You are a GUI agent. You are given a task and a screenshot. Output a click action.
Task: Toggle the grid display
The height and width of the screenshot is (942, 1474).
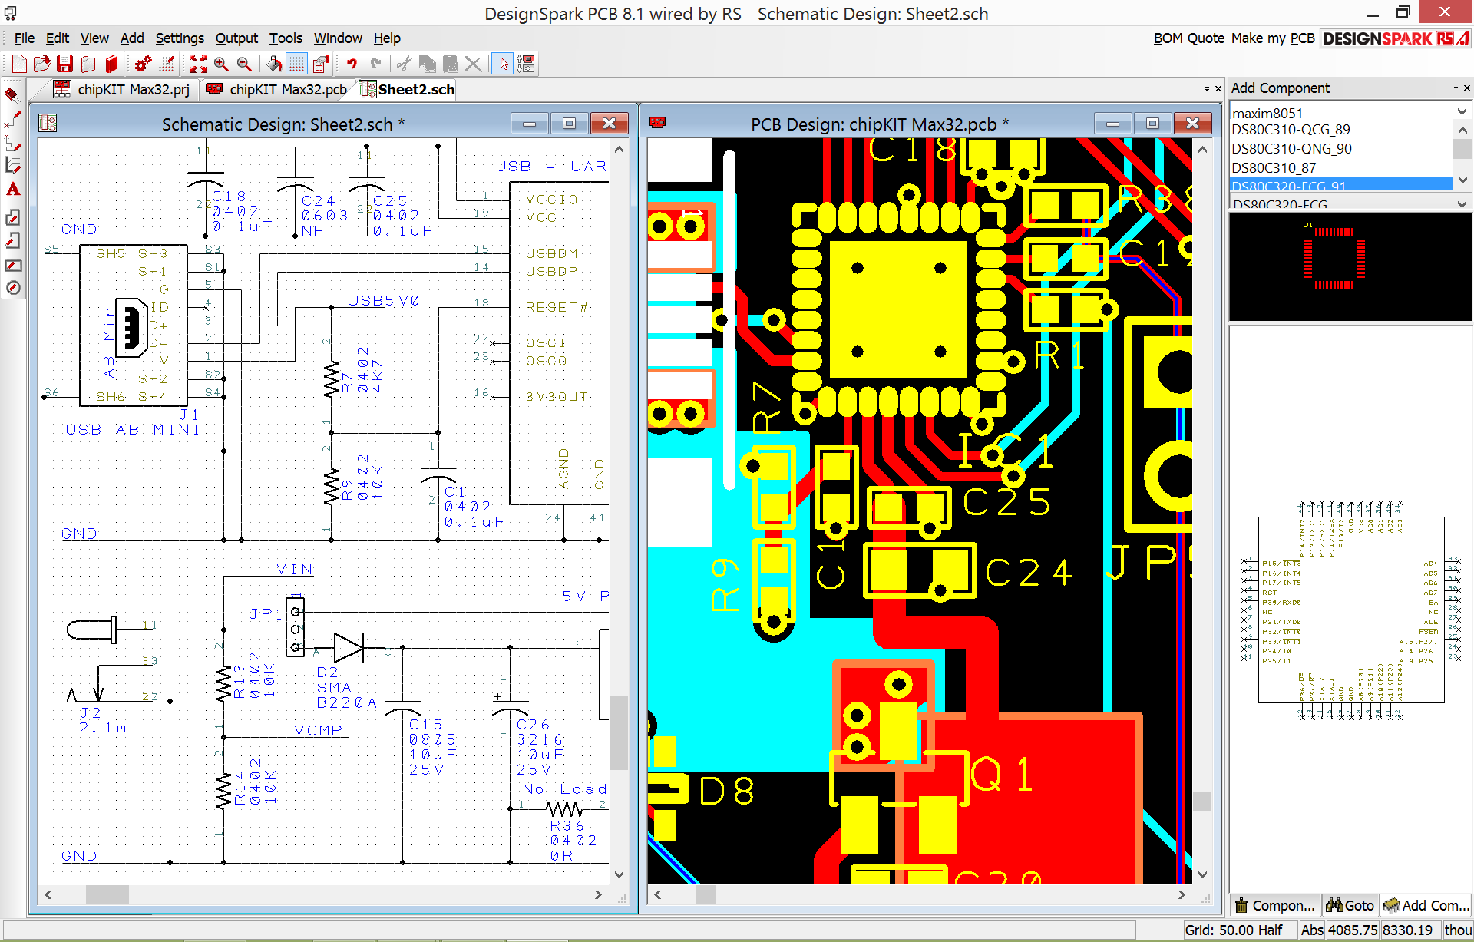pos(296,64)
